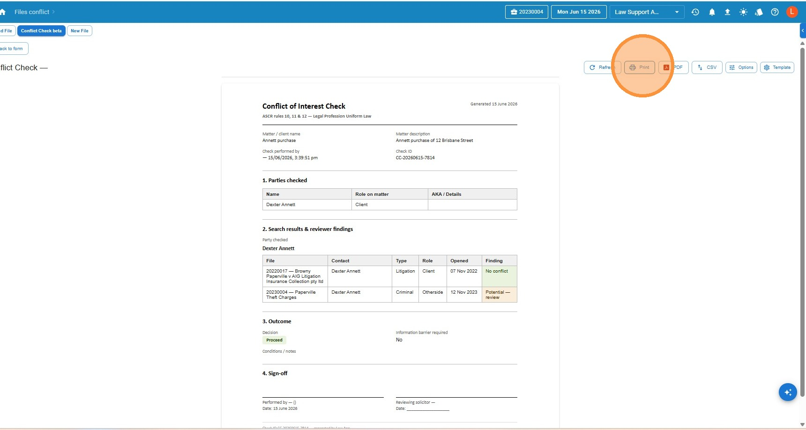The width and height of the screenshot is (806, 430).
Task: Switch to the partially visible File tab
Action: pos(7,31)
